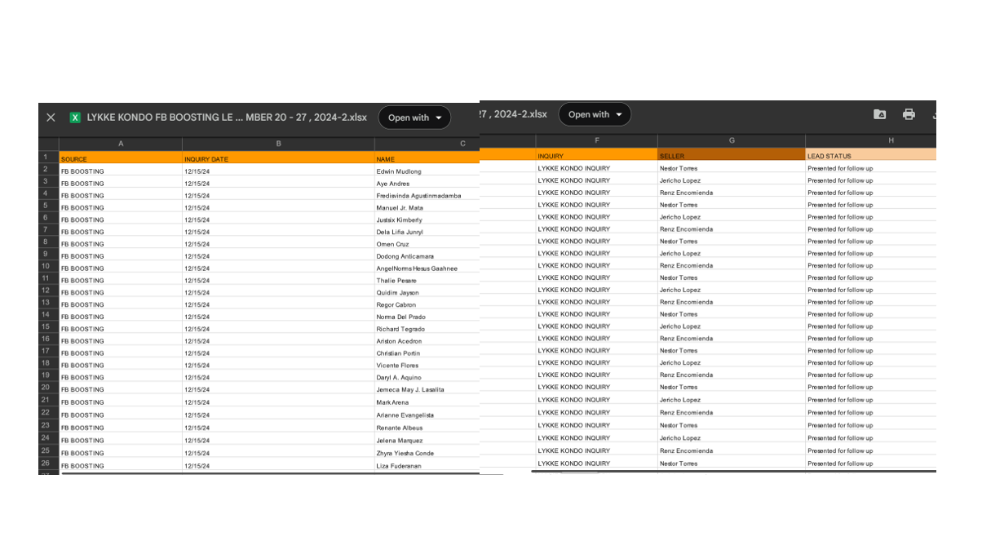Select row number 26

coord(48,463)
